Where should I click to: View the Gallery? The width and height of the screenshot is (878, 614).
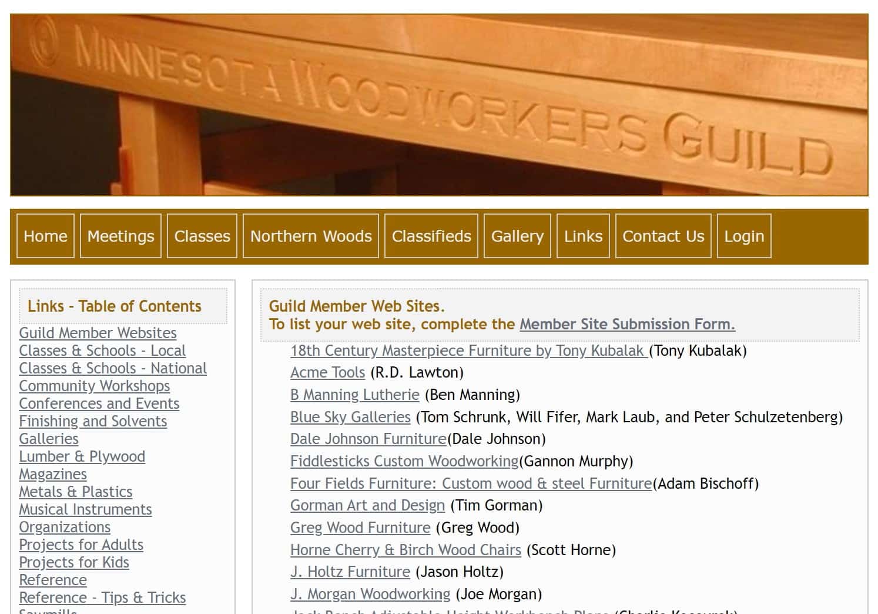[x=517, y=236]
